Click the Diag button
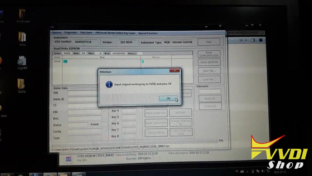Screen dimensions: 312x176 (x=209, y=42)
